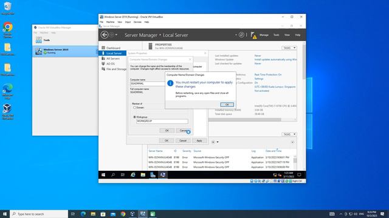Click the Kuala Lumpur, Singapore time zone link
This screenshot has width=389, height=218.
coord(275,87)
